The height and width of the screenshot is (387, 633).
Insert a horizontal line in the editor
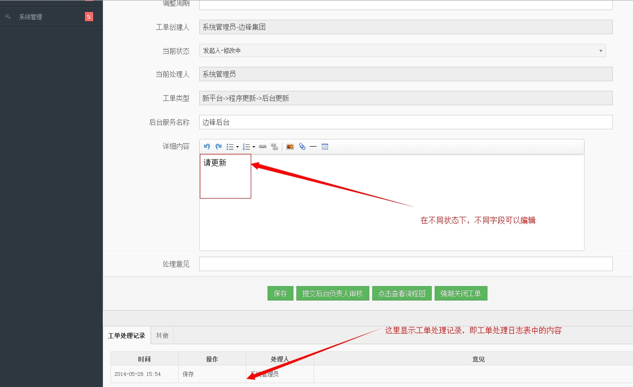313,147
